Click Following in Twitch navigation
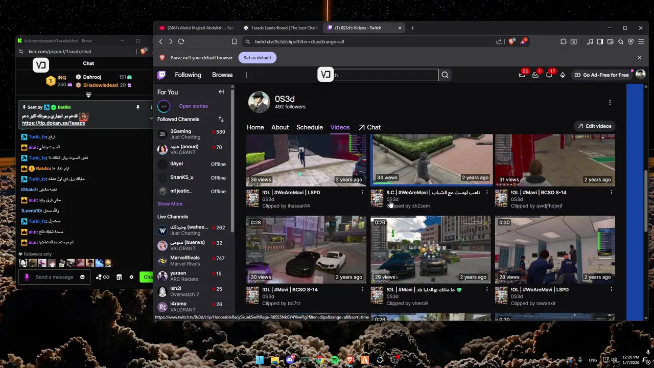The width and height of the screenshot is (654, 368). click(188, 75)
